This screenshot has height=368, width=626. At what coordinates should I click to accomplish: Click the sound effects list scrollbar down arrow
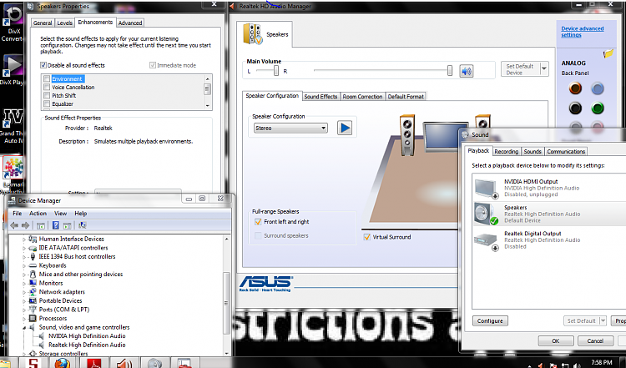pyautogui.click(x=208, y=106)
